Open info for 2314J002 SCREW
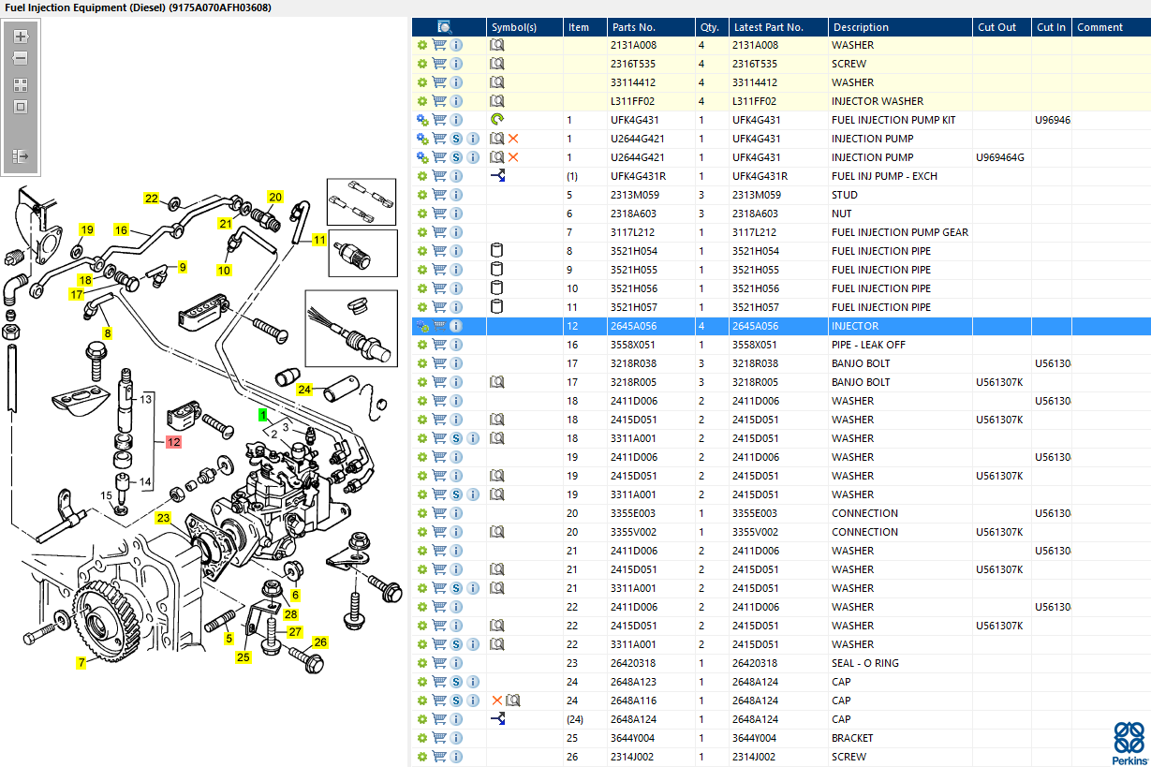This screenshot has width=1151, height=767. (456, 757)
